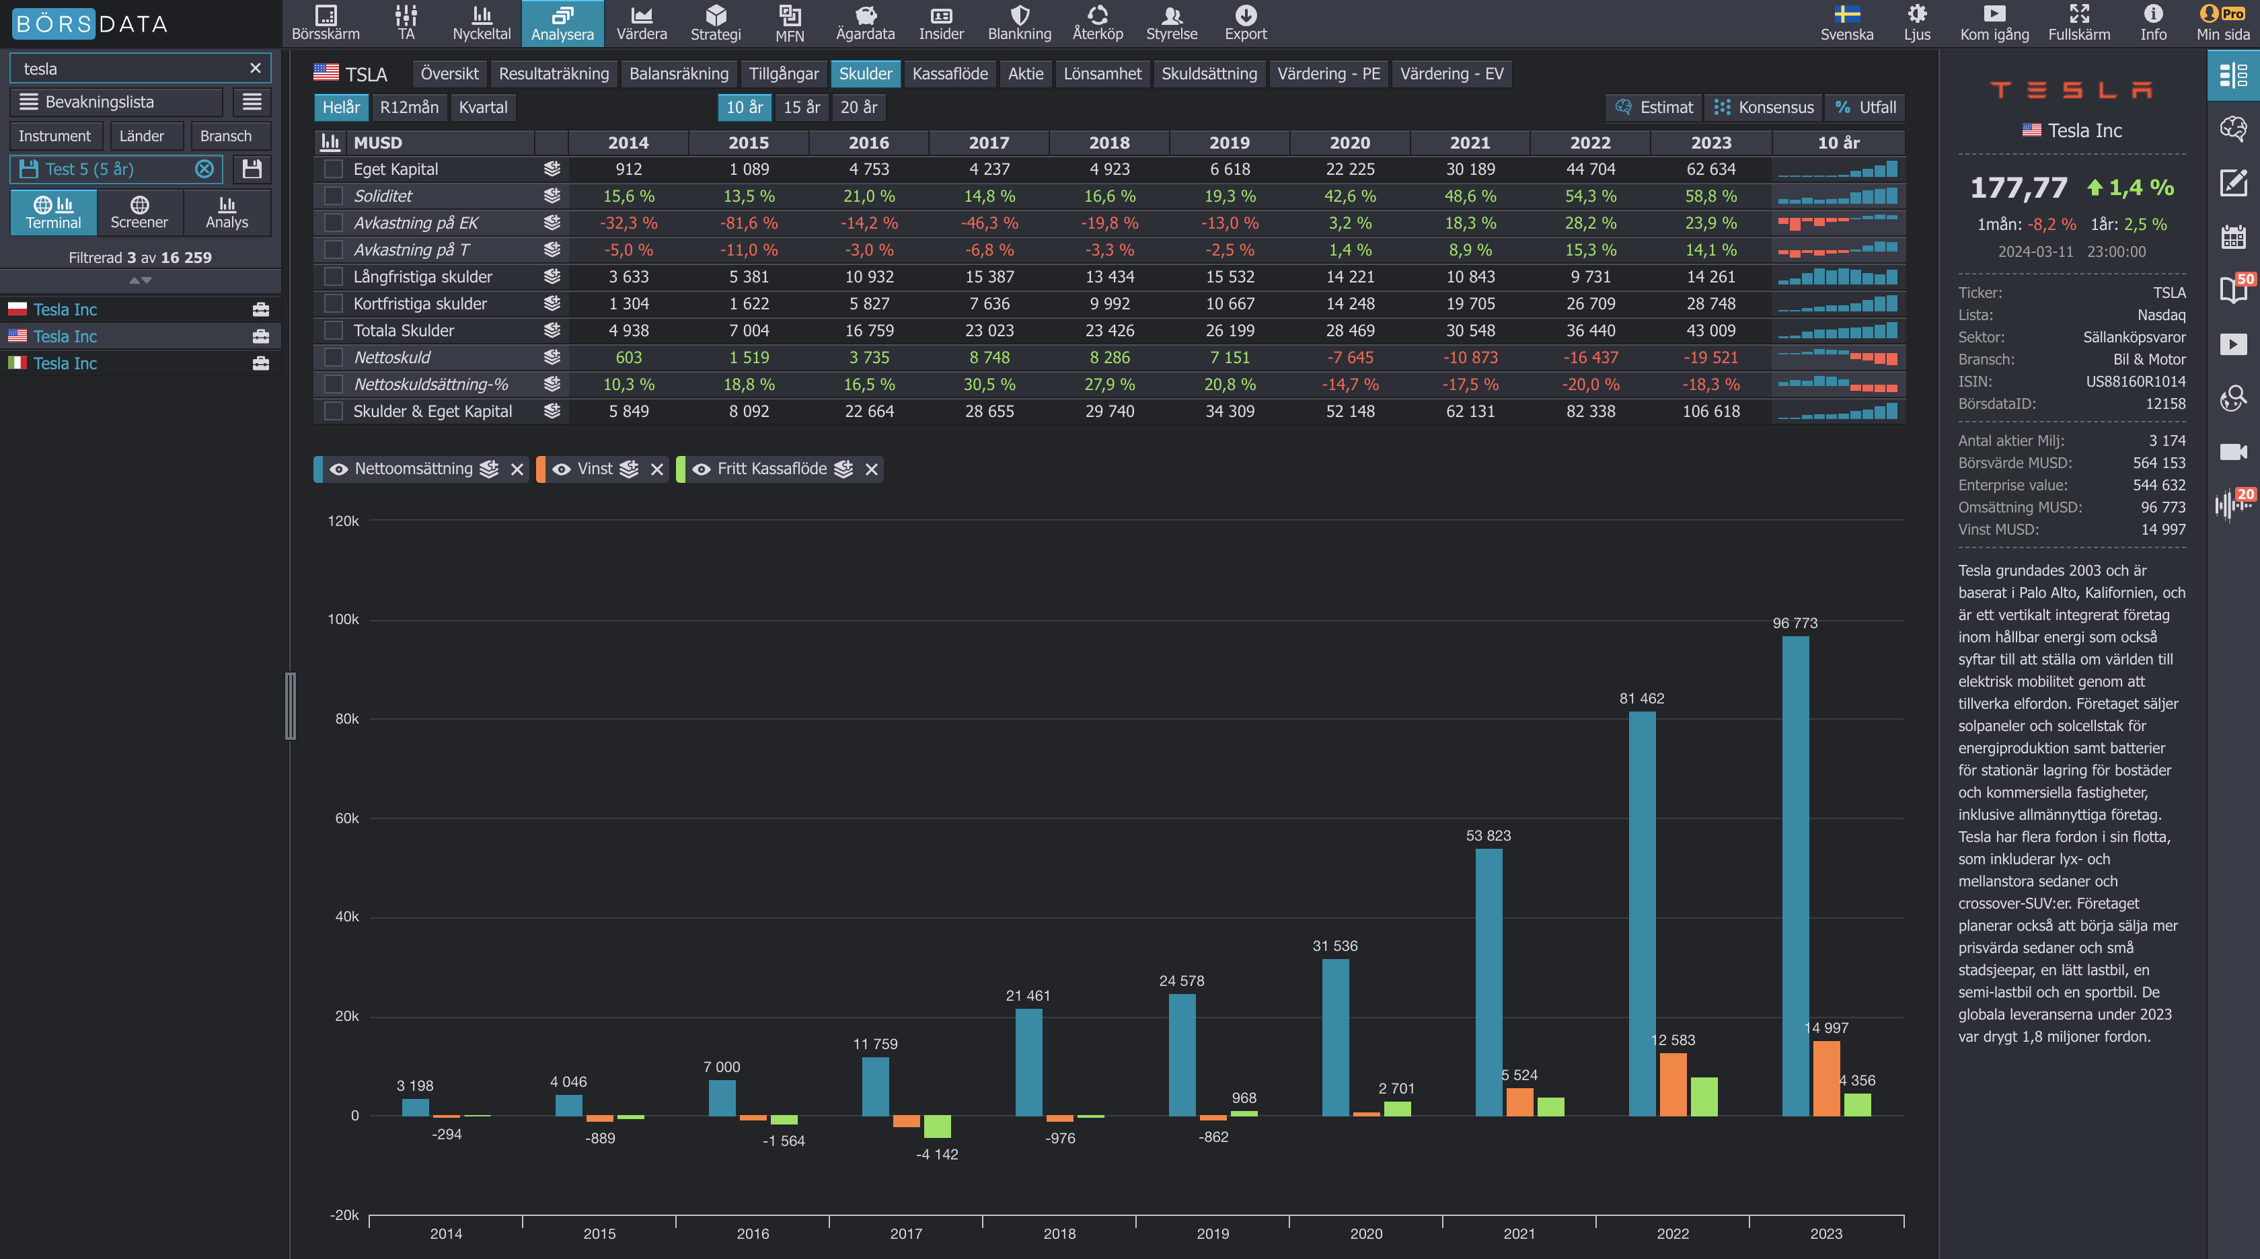Open the Bevakningslista dropdown
Screen dimensions: 2260x1259
click(116, 102)
